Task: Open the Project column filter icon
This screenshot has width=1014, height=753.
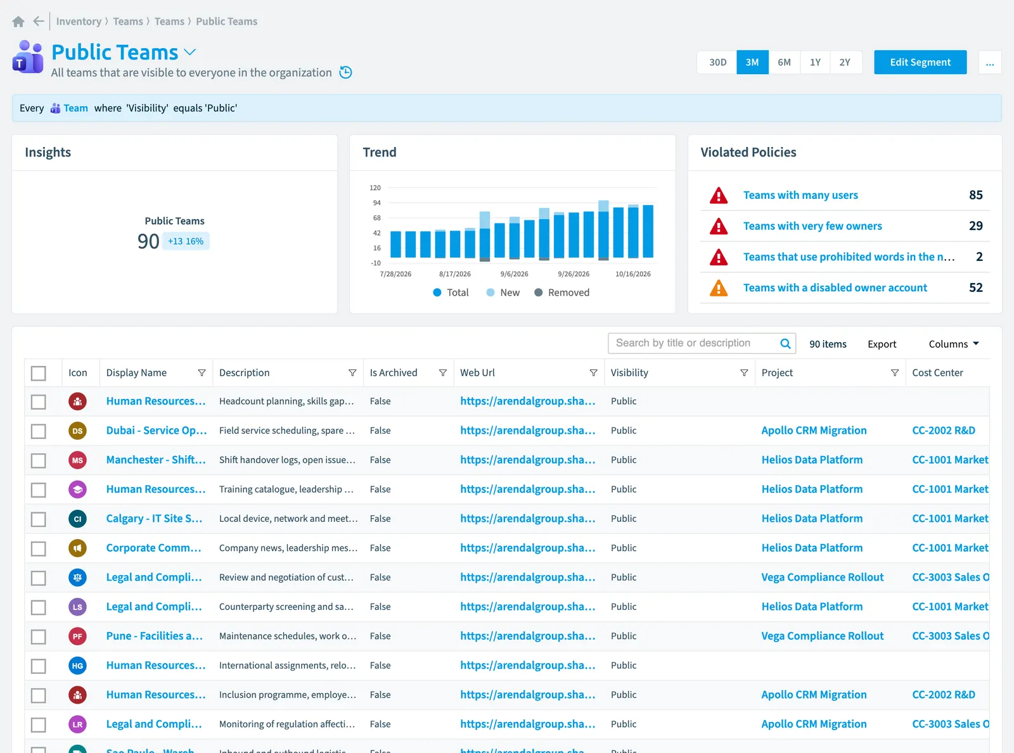Action: pos(895,373)
